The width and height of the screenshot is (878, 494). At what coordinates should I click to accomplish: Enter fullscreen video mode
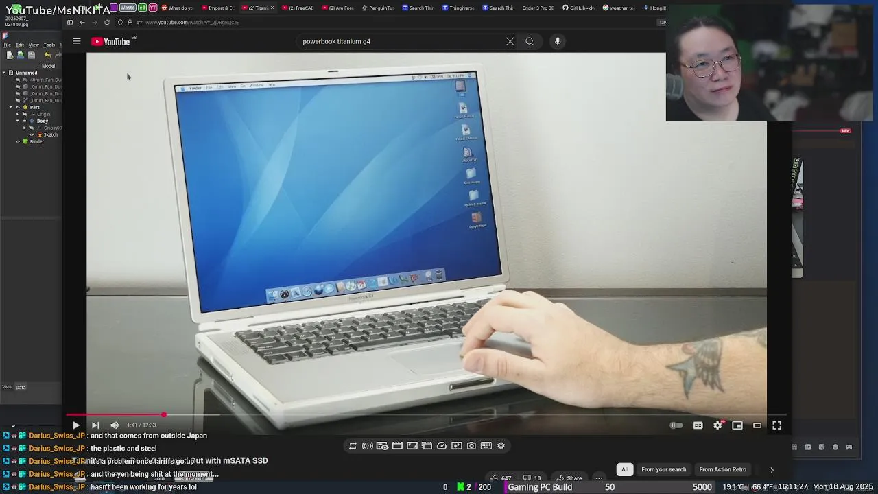pyautogui.click(x=776, y=425)
